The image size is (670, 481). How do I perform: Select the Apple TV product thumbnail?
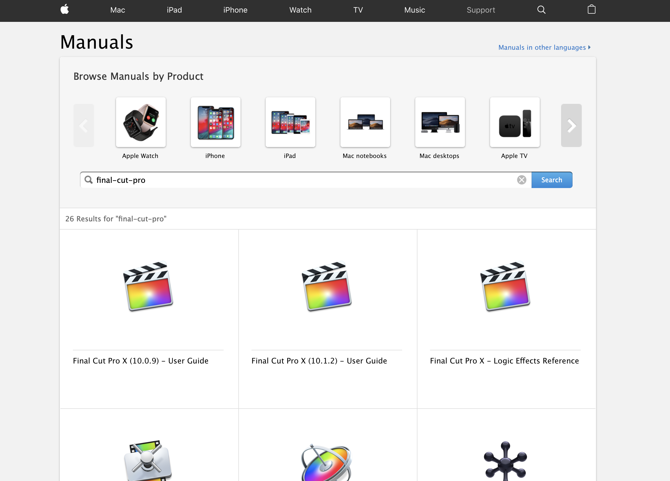pyautogui.click(x=514, y=122)
